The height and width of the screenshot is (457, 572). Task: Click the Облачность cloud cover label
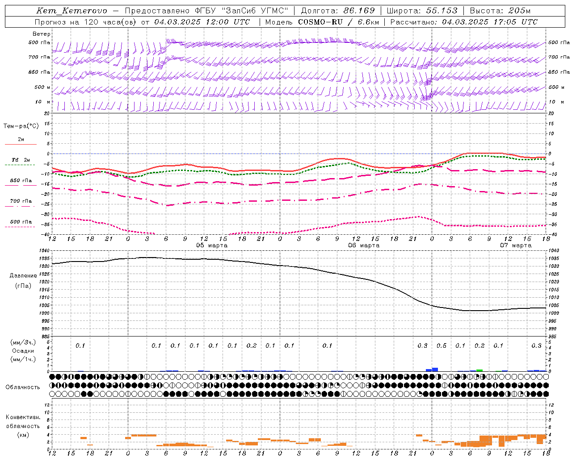23,387
